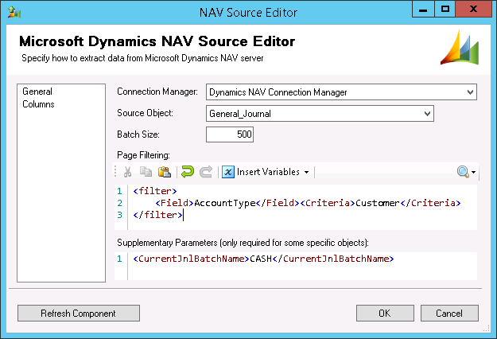The image size is (497, 339).
Task: Click the Refresh Component button
Action: pos(79,314)
